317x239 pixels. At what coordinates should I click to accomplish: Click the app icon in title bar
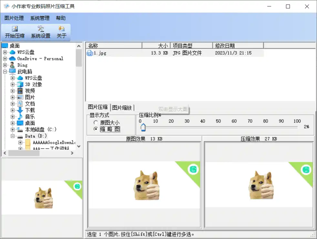click(6, 6)
